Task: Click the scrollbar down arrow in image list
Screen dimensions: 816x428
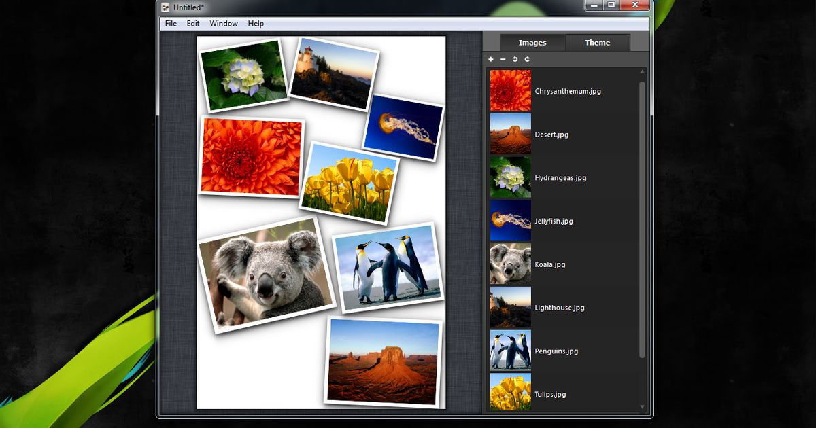Action: click(641, 408)
